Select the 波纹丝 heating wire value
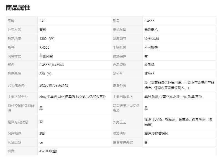Screen dimensions: 223x159 149,74
